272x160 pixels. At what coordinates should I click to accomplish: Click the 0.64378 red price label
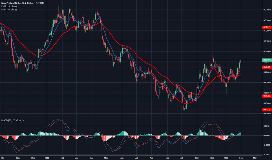(x=267, y=110)
